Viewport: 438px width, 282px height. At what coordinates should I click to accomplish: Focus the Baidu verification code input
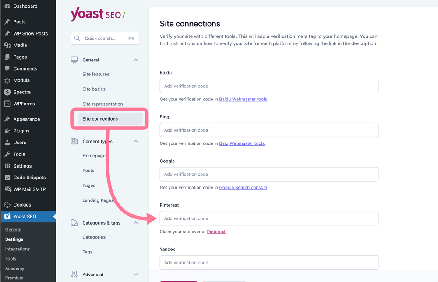point(269,86)
